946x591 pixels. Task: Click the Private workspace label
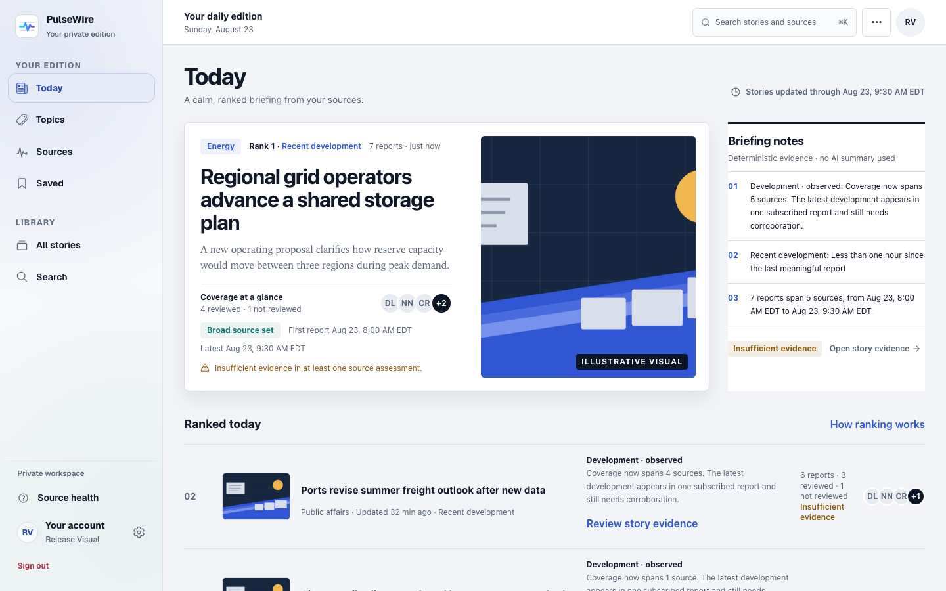pos(51,473)
